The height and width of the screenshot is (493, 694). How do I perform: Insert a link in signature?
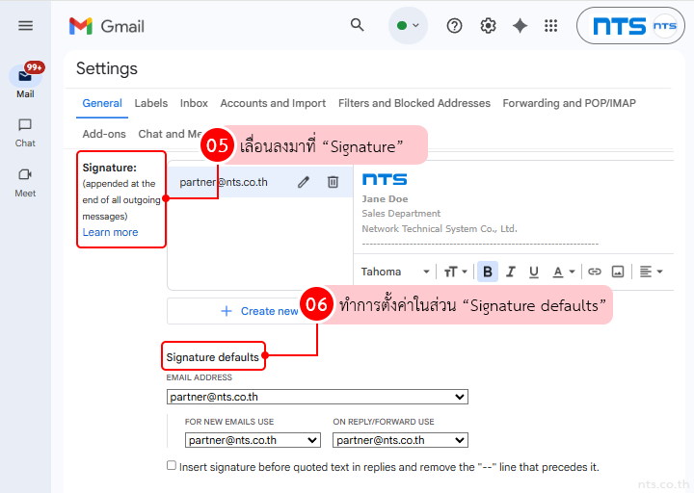point(595,272)
